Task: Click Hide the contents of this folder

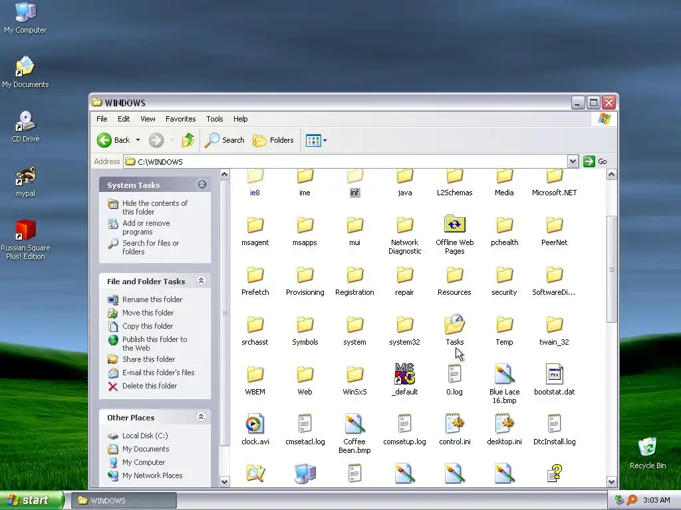Action: point(154,207)
